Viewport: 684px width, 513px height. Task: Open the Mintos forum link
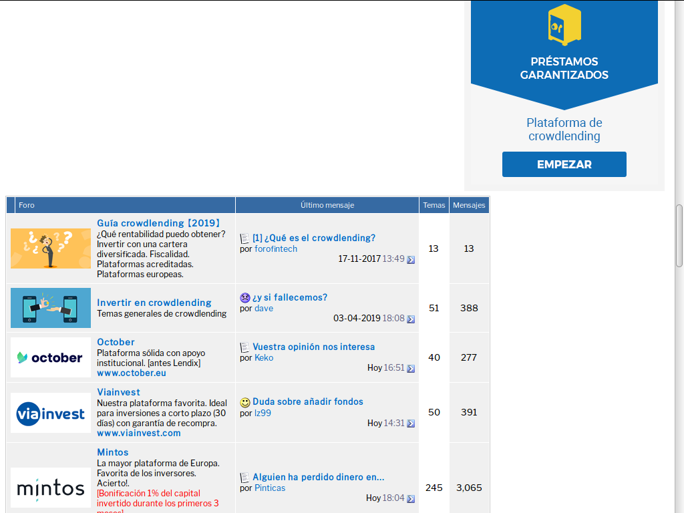(x=112, y=452)
